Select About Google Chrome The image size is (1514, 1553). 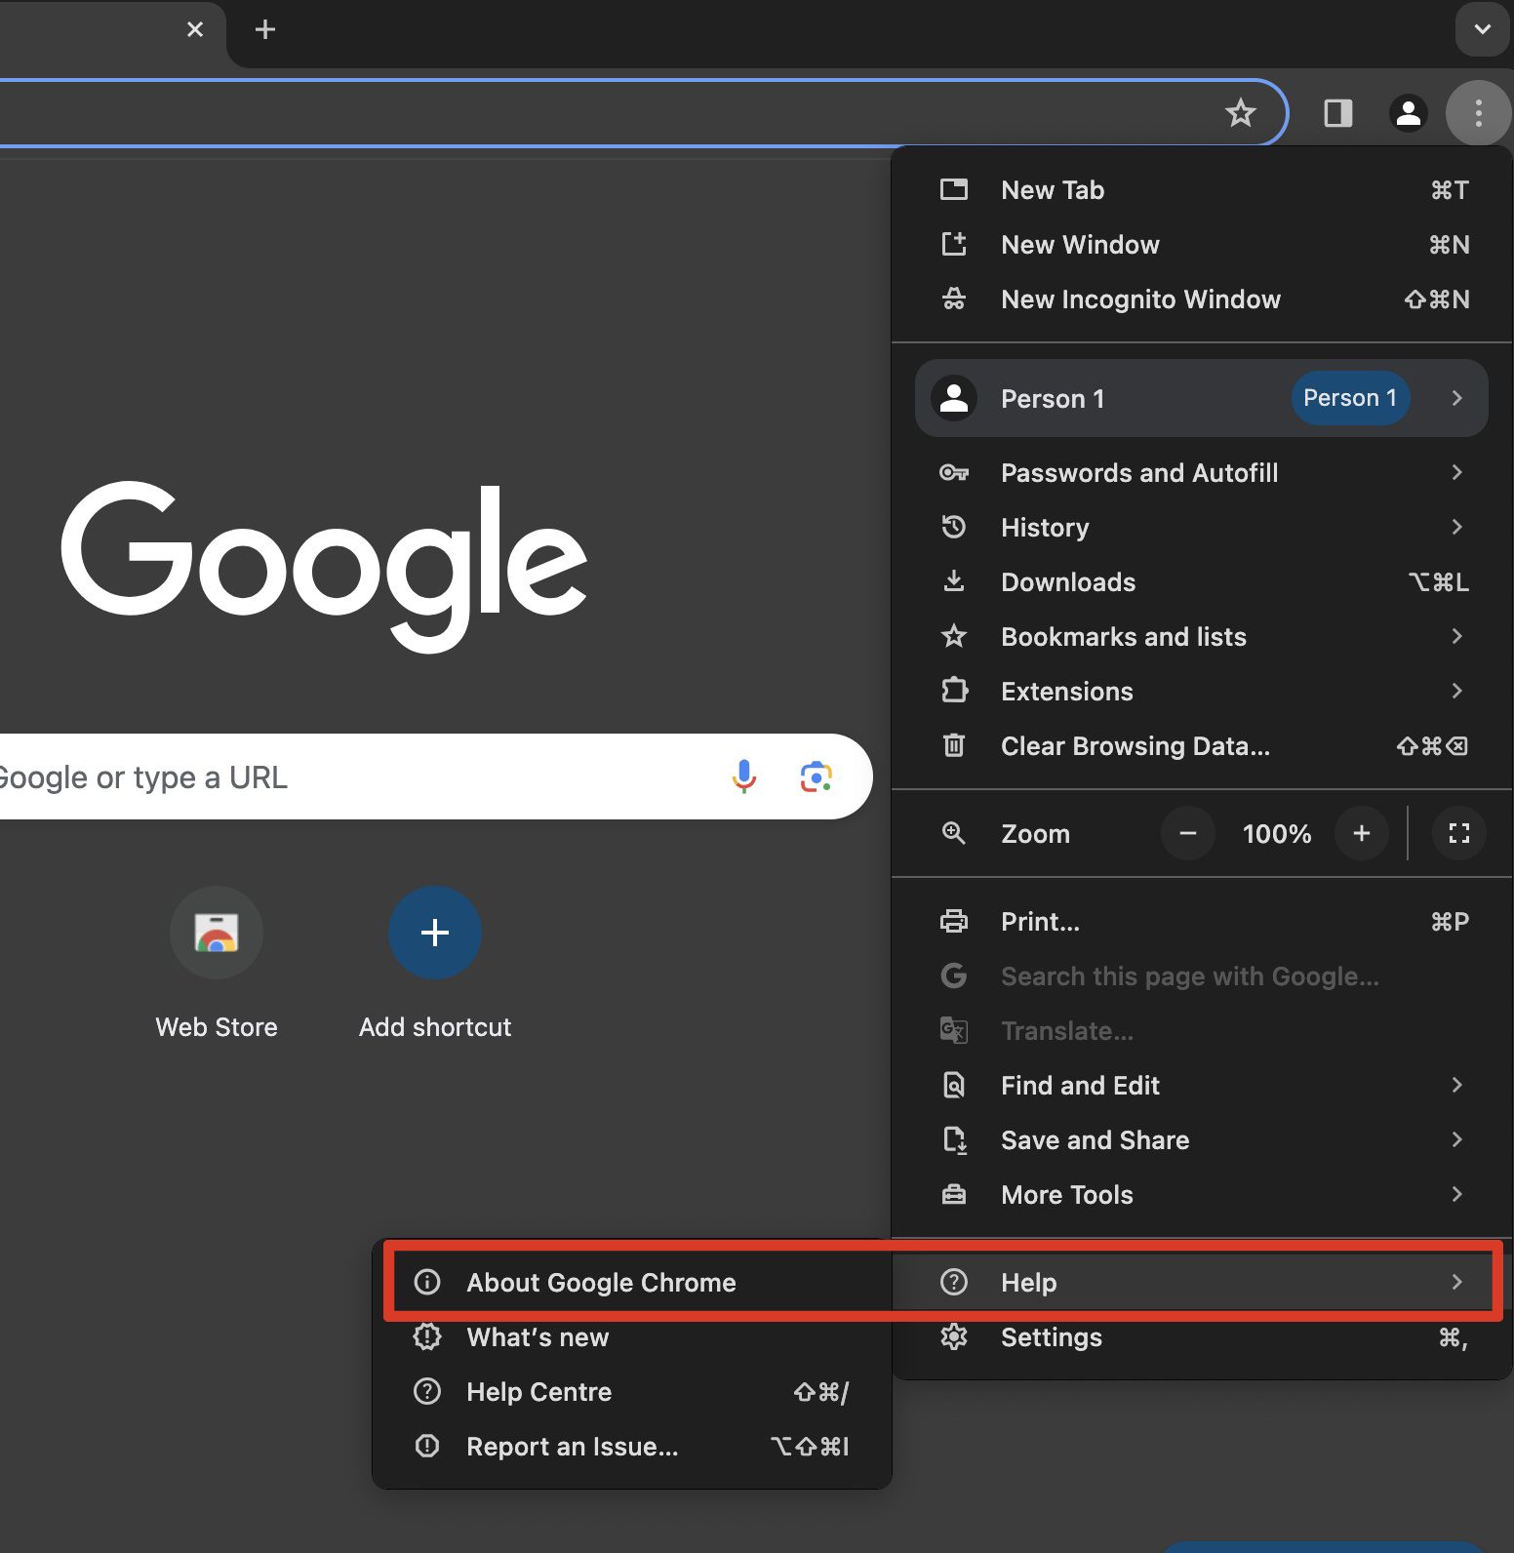[601, 1283]
